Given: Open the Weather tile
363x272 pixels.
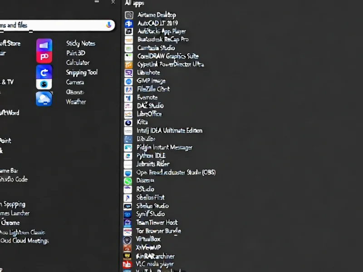Looking at the screenshot, I should click(x=76, y=102).
